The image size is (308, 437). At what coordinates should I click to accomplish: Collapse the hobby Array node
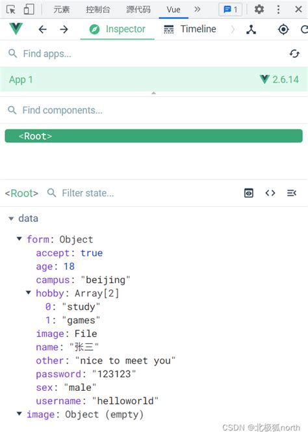tap(29, 293)
